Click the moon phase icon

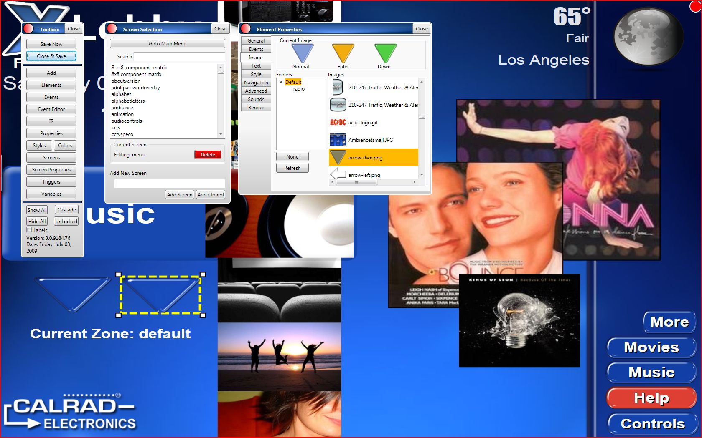(x=648, y=37)
